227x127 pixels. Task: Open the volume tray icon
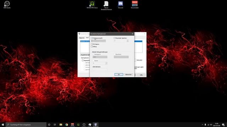point(211,125)
